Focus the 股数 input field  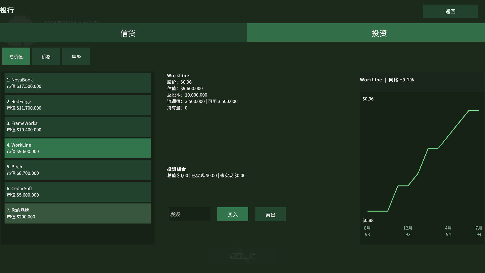pyautogui.click(x=189, y=214)
